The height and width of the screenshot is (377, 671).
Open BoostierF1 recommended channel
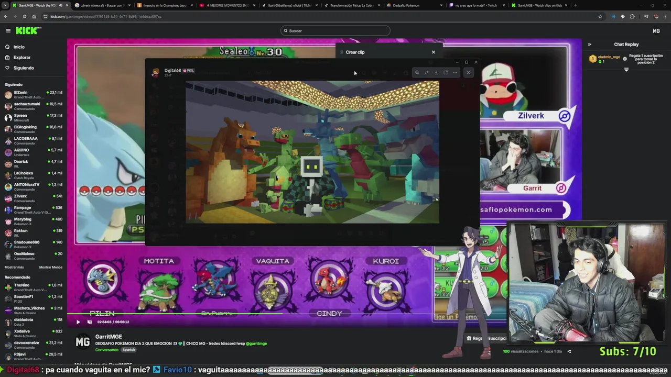[33, 298]
